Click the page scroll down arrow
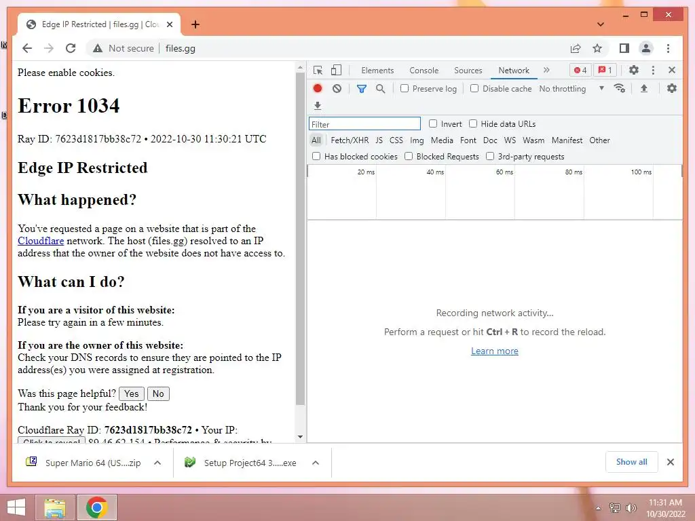Screen dimensions: 695x521 click(x=300, y=437)
